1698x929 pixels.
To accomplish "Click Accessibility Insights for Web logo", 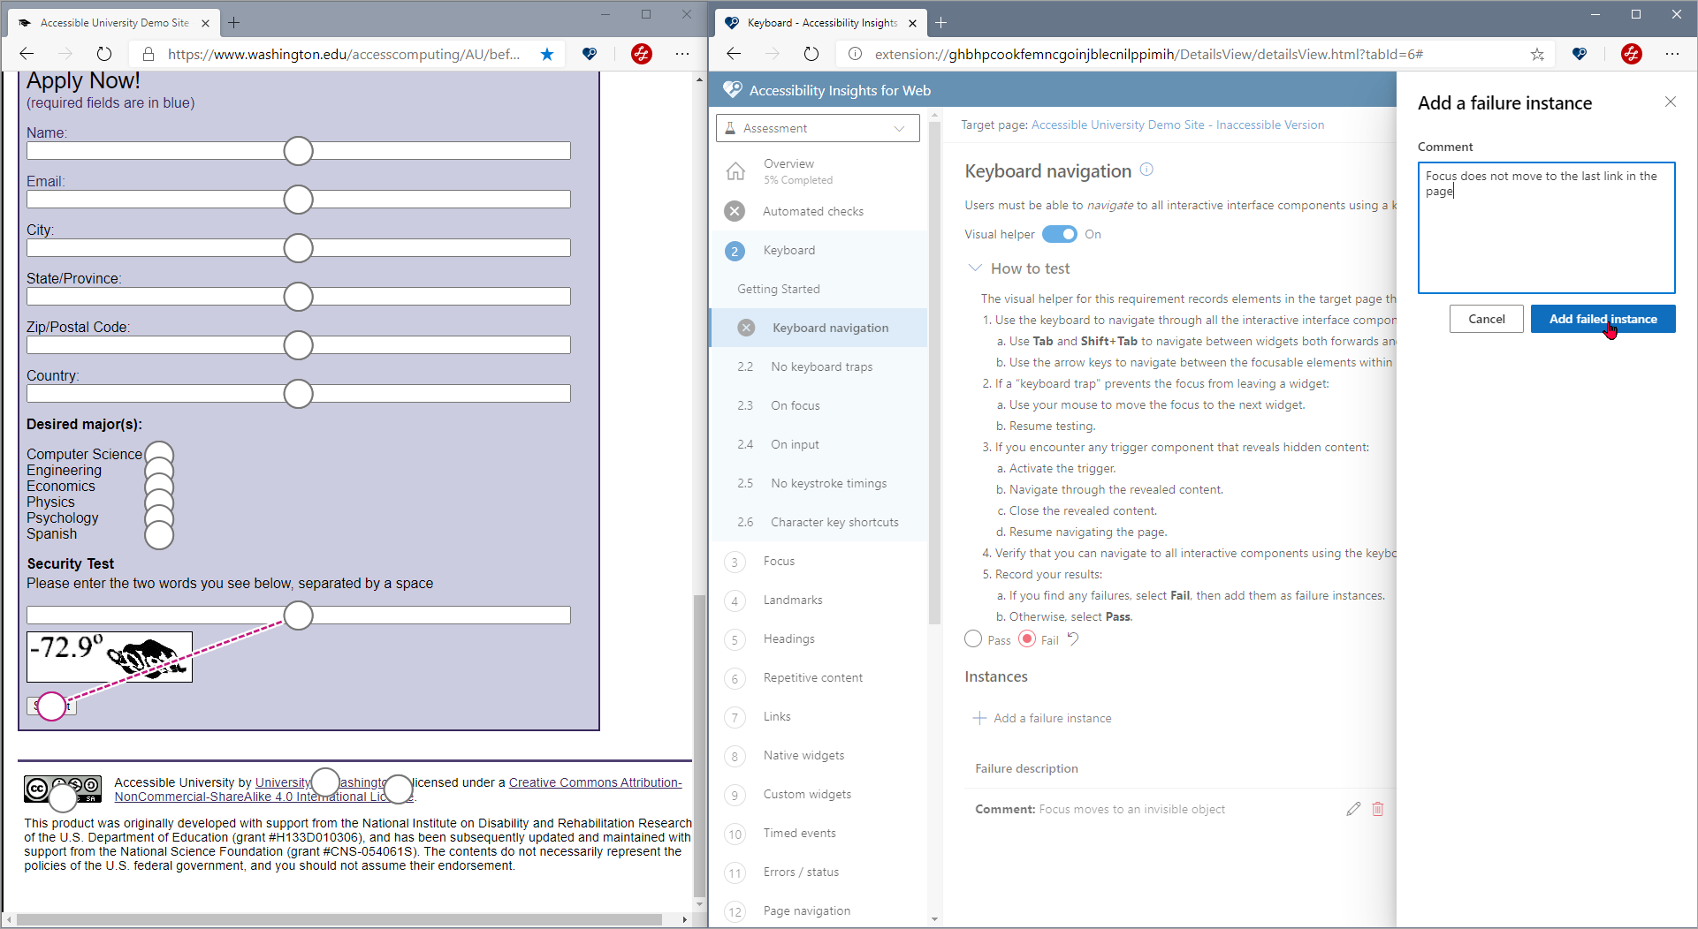I will tap(732, 90).
